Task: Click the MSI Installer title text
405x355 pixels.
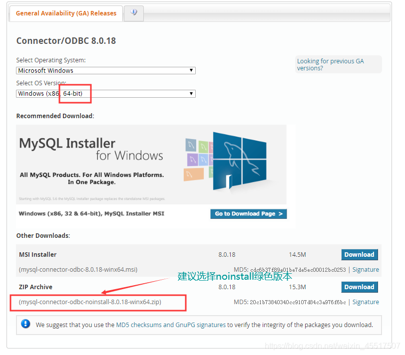Action: (x=38, y=255)
